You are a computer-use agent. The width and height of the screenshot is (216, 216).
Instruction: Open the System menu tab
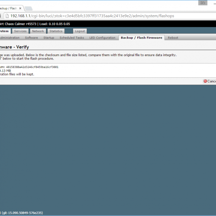(5, 31)
